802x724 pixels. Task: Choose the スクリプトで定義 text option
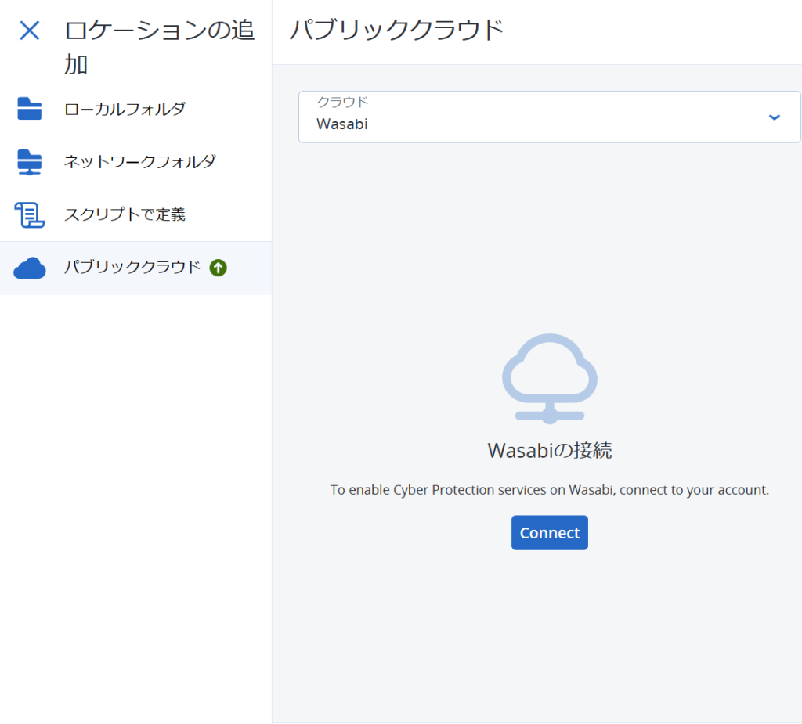(x=125, y=214)
